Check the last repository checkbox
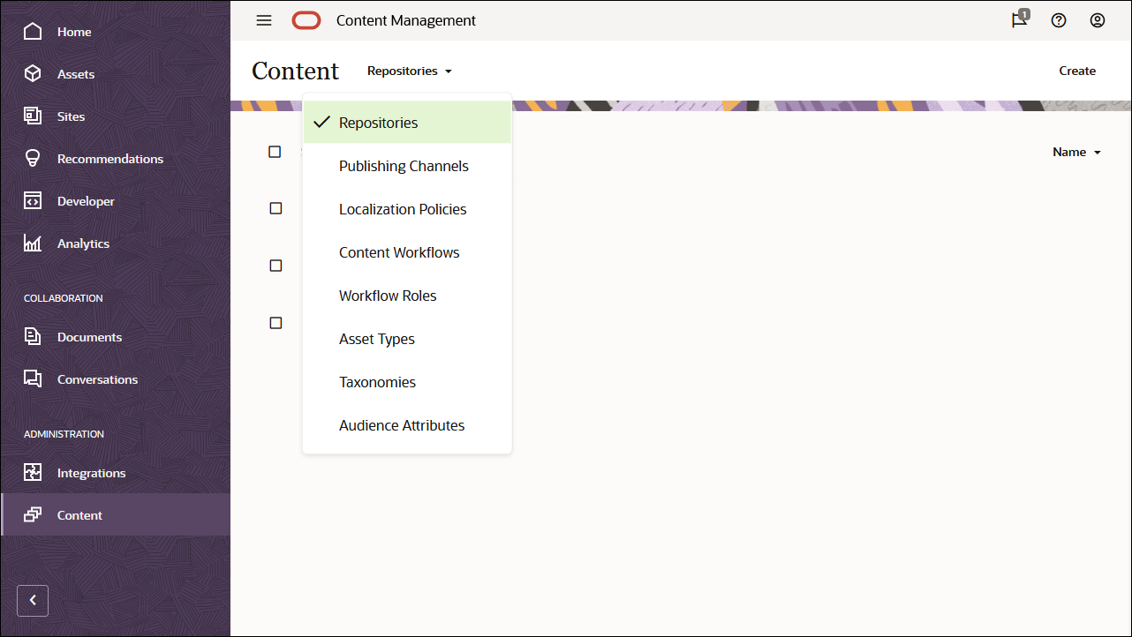1132x637 pixels. point(275,323)
